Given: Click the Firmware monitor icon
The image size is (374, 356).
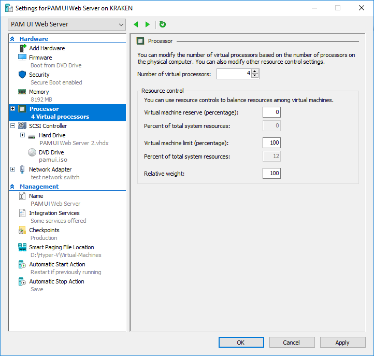Looking at the screenshot, I should click(x=22, y=58).
